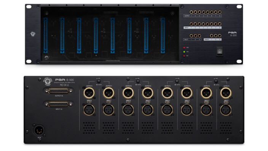This screenshot has height=151, width=268.
Task: Click the OUTPUT 1-8 DB25 connector
Action: coord(59,91)
